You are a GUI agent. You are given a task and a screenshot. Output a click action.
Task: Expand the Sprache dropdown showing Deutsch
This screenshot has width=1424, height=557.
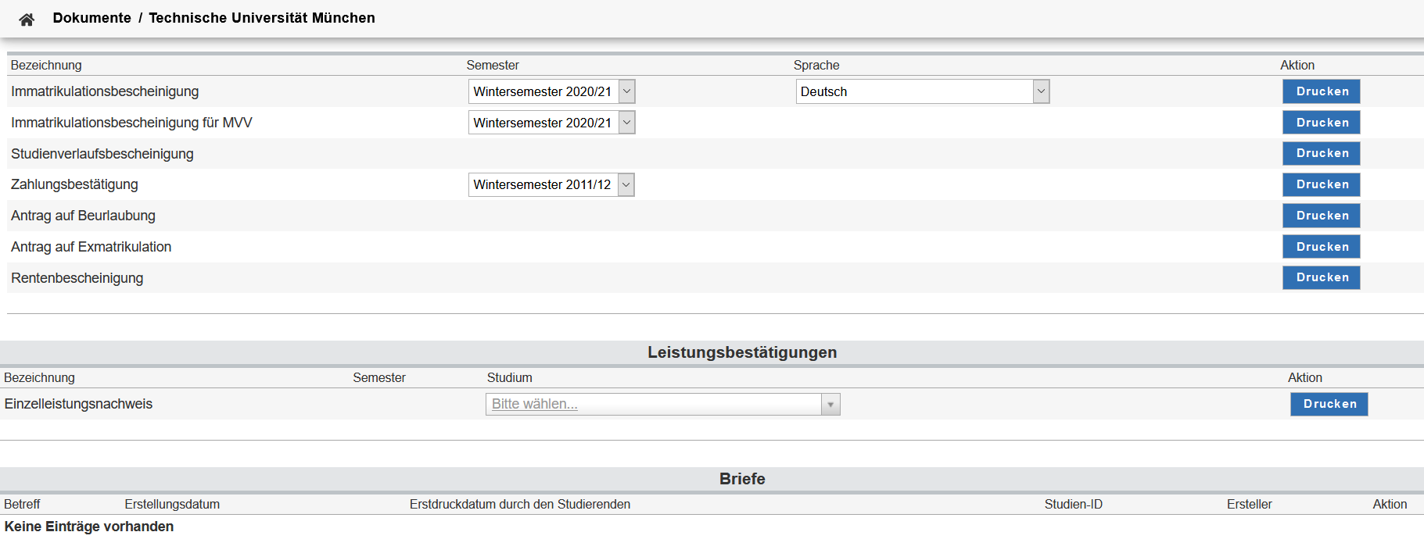(922, 91)
